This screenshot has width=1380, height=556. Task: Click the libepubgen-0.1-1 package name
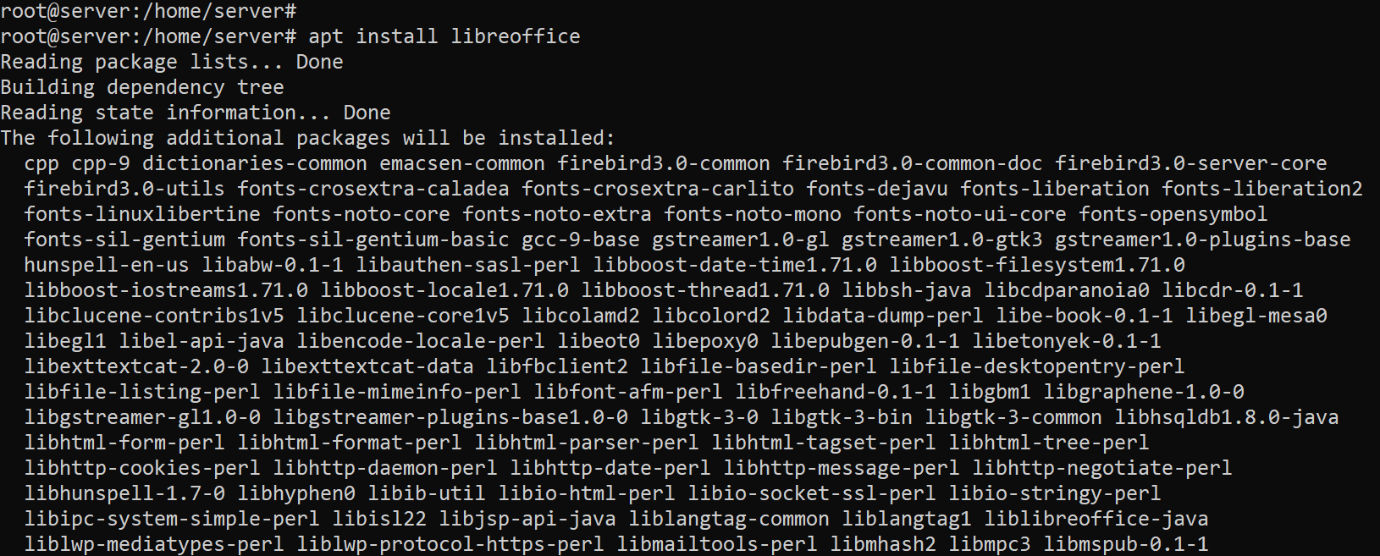point(865,341)
